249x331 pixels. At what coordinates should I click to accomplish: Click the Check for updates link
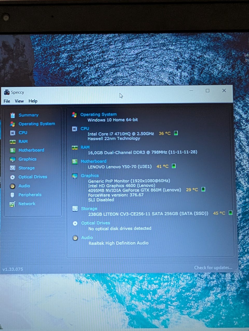tap(213, 267)
